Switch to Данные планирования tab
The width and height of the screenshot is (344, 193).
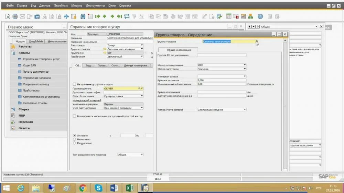137,65
